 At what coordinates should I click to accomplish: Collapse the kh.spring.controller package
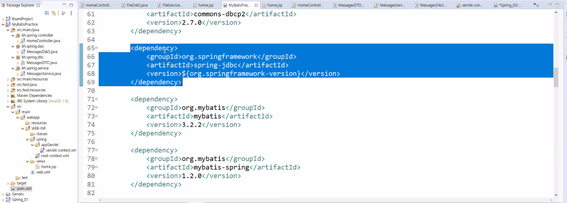tap(13, 35)
